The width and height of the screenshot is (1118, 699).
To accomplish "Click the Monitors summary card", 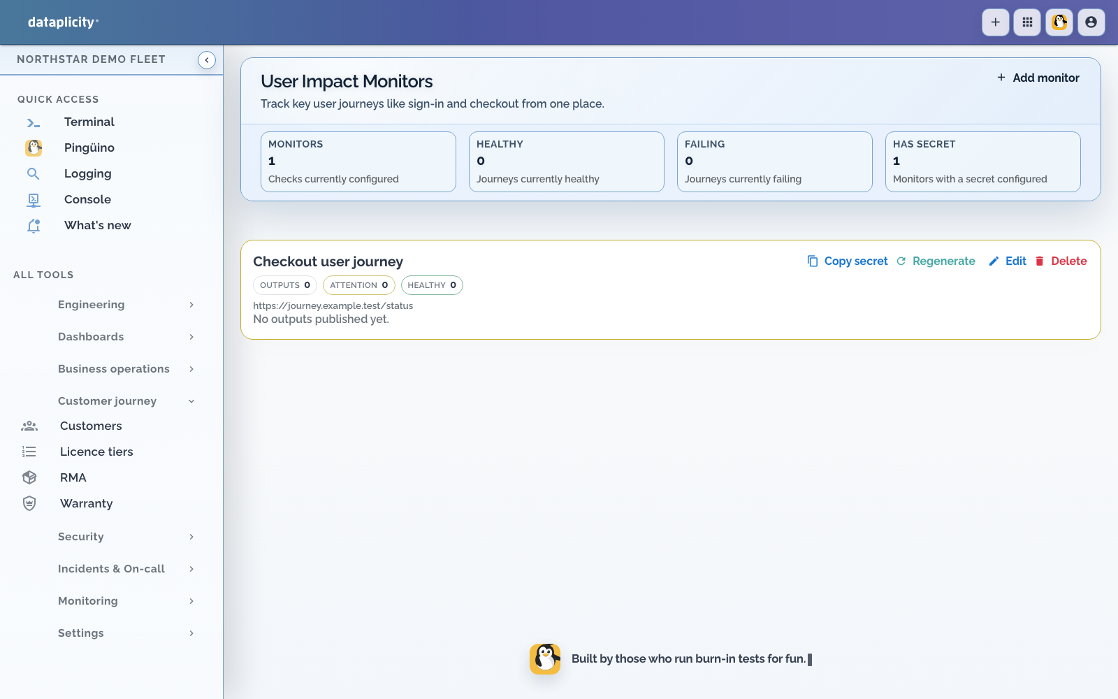I will [358, 161].
